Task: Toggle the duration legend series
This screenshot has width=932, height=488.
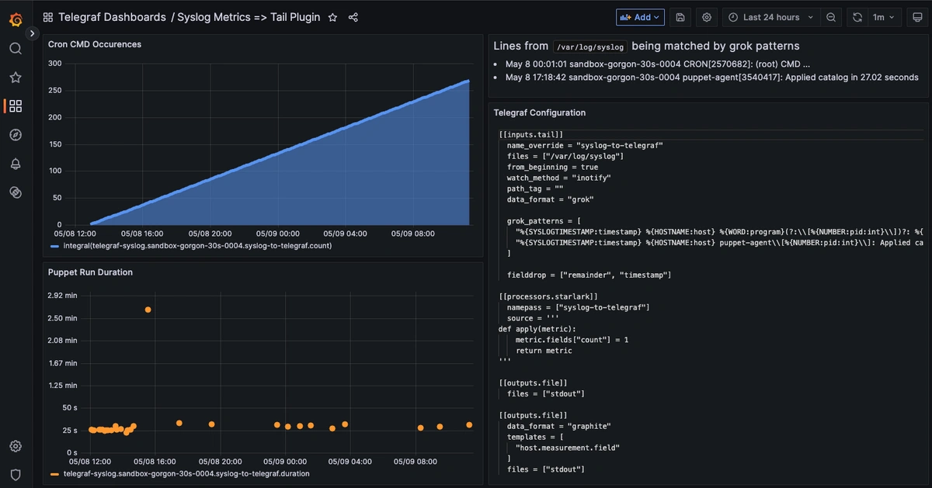Action: click(x=186, y=473)
